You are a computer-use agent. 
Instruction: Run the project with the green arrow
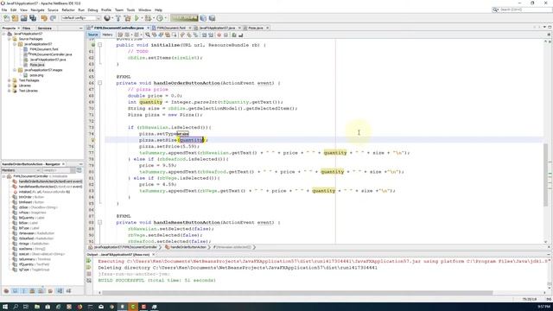(x=137, y=18)
